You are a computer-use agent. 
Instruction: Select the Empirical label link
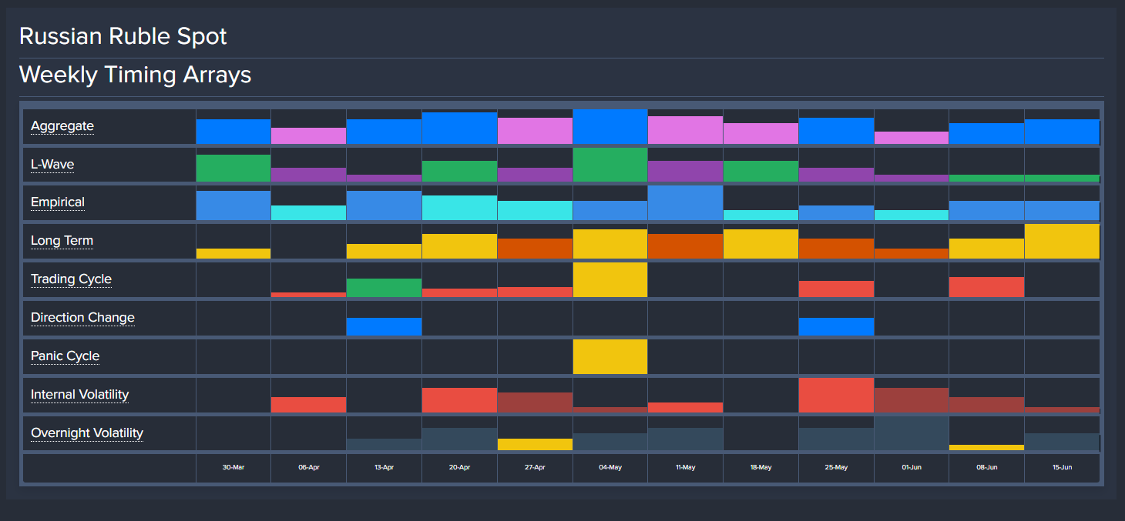tap(58, 202)
